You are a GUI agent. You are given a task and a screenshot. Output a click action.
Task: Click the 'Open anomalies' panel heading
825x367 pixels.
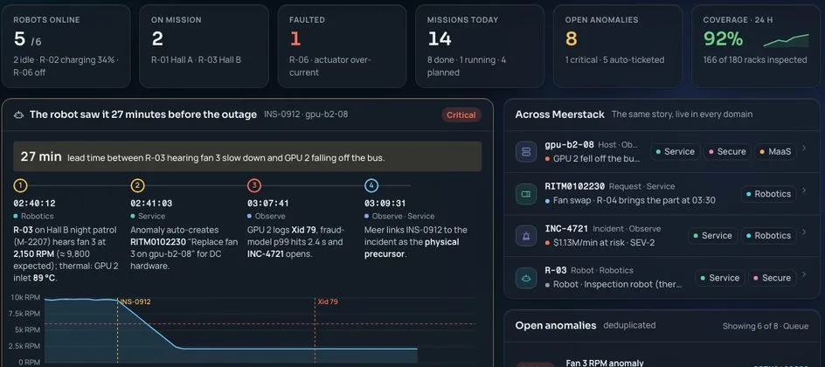[x=556, y=325]
